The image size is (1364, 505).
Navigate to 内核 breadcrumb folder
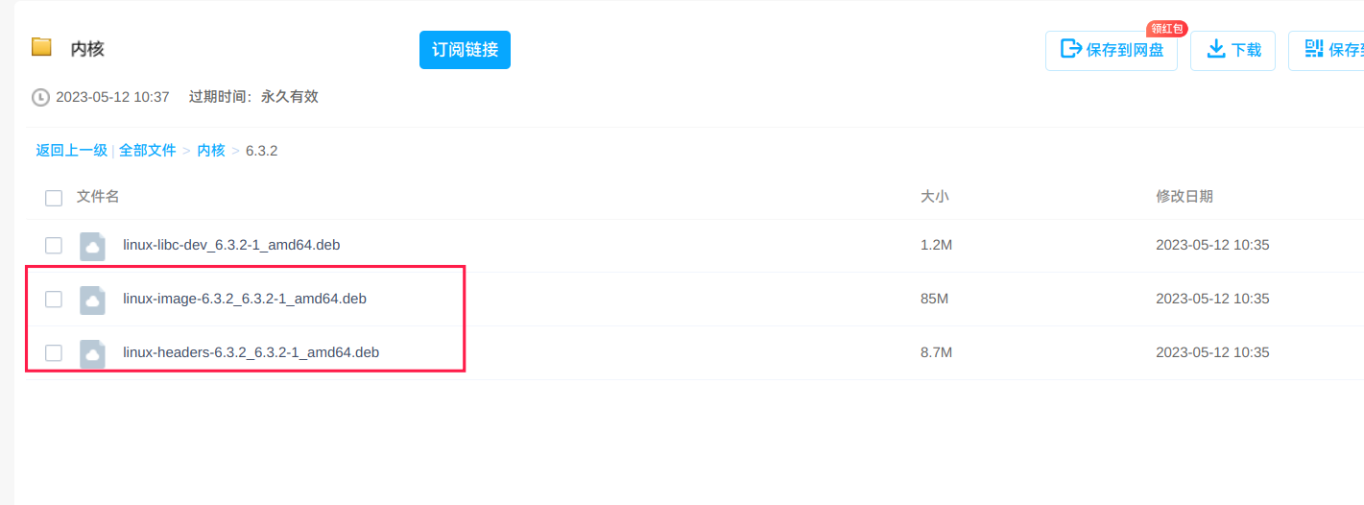click(211, 151)
